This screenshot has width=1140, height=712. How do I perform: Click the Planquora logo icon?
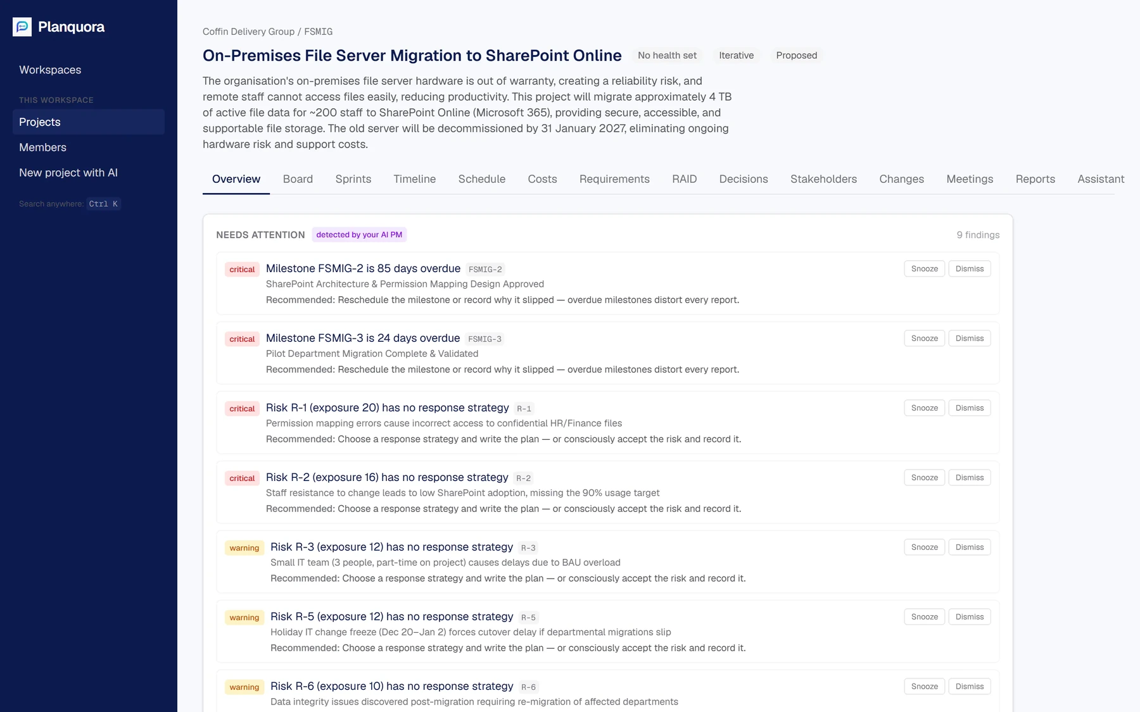tap(22, 27)
